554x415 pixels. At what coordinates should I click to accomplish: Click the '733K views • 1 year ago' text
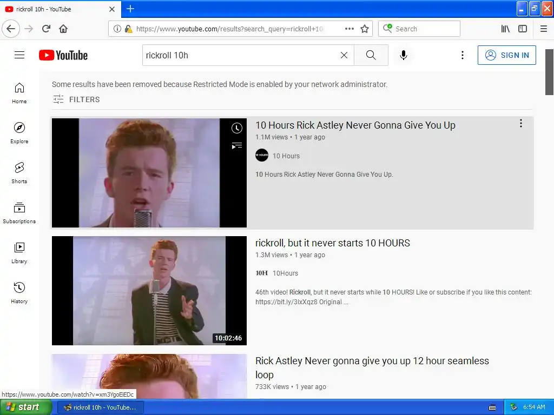291,387
